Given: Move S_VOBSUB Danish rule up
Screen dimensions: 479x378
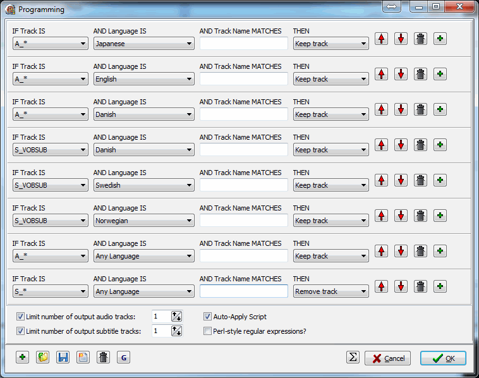Looking at the screenshot, I should point(381,145).
